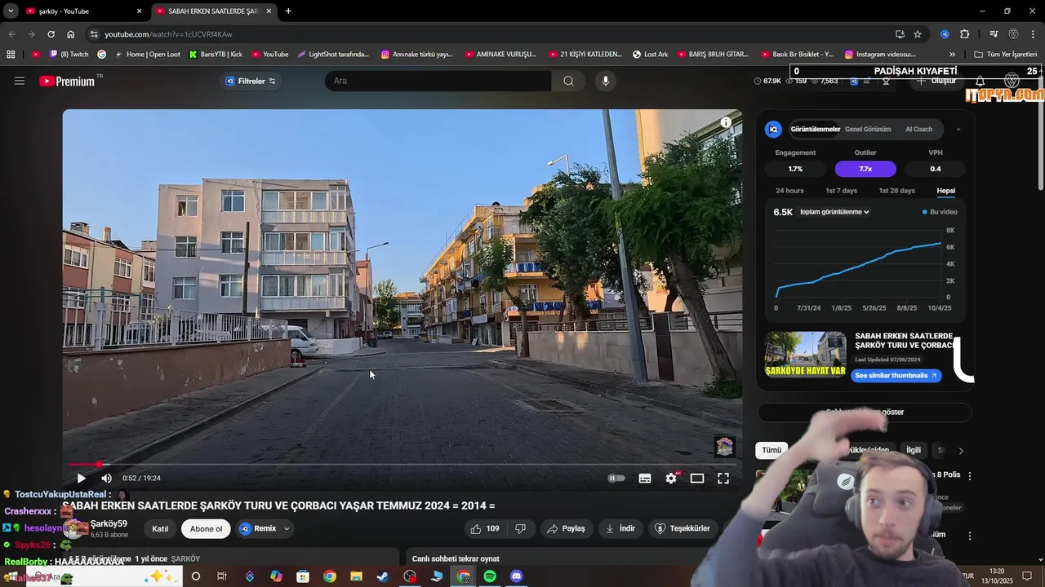Click the search magnifier button
Screen dimensions: 1045x587
coord(568,81)
